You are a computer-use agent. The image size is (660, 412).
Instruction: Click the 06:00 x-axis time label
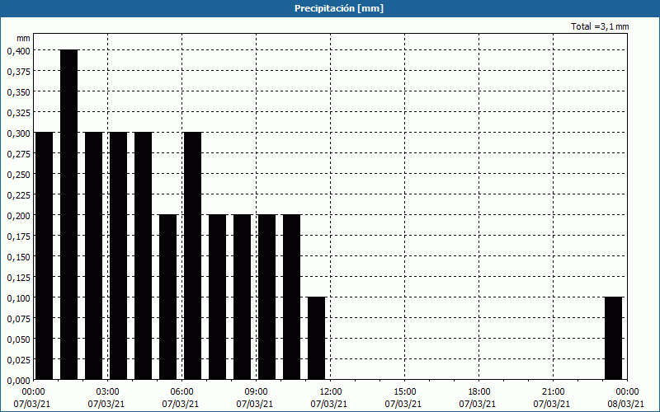point(181,392)
